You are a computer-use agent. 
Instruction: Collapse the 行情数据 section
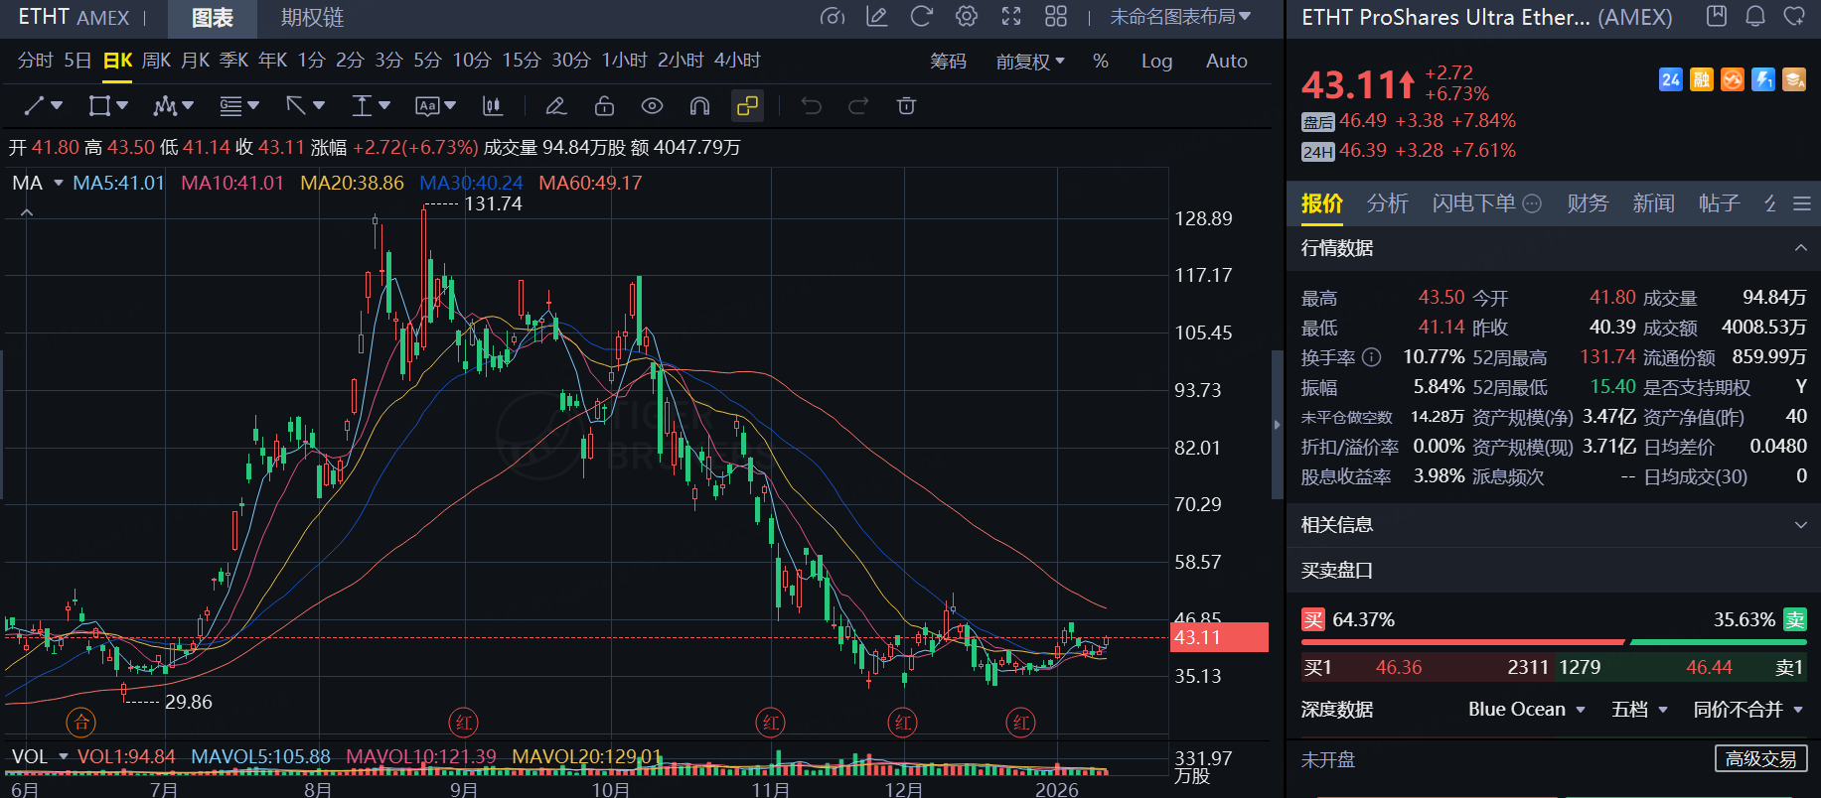[1800, 248]
